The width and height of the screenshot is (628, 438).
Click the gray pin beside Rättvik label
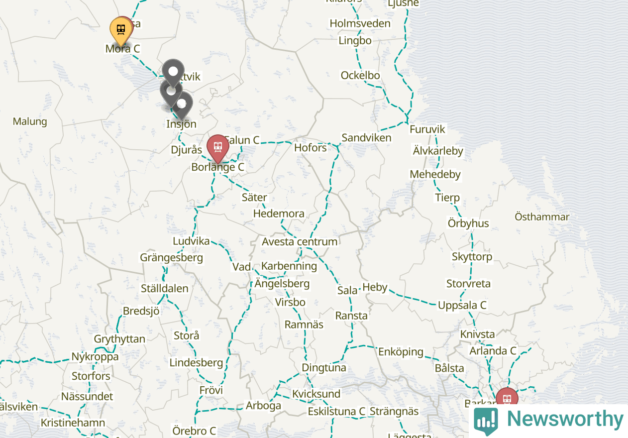173,71
